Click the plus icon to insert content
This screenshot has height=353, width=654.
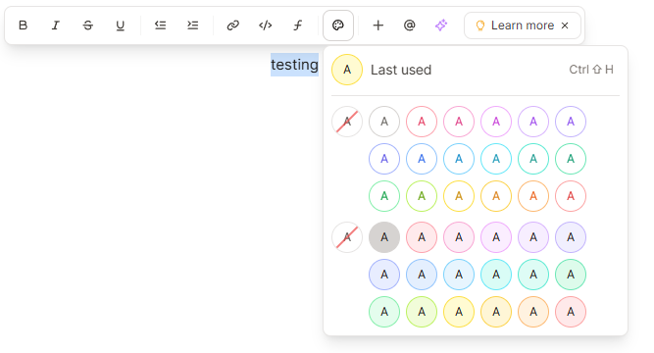click(377, 25)
